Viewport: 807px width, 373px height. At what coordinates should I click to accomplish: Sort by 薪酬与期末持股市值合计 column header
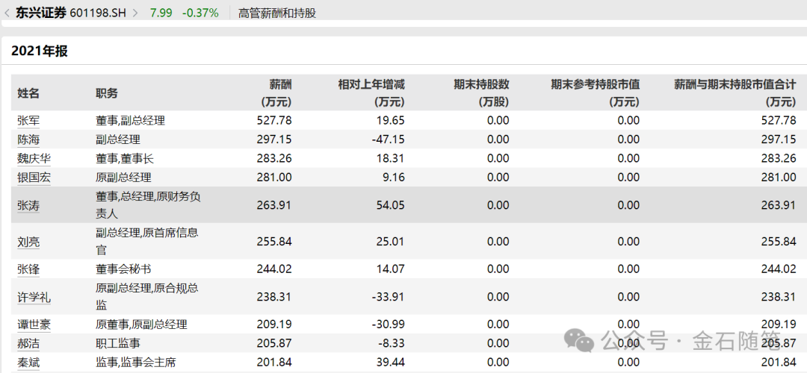(735, 93)
